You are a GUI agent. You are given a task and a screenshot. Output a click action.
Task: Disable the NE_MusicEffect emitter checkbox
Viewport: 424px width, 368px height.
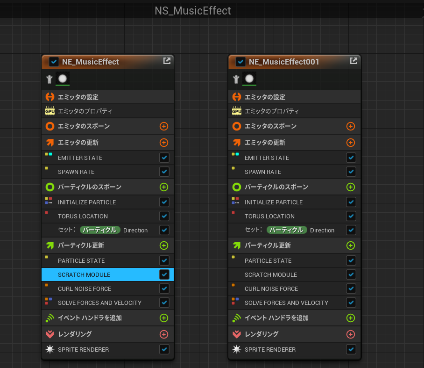point(54,62)
